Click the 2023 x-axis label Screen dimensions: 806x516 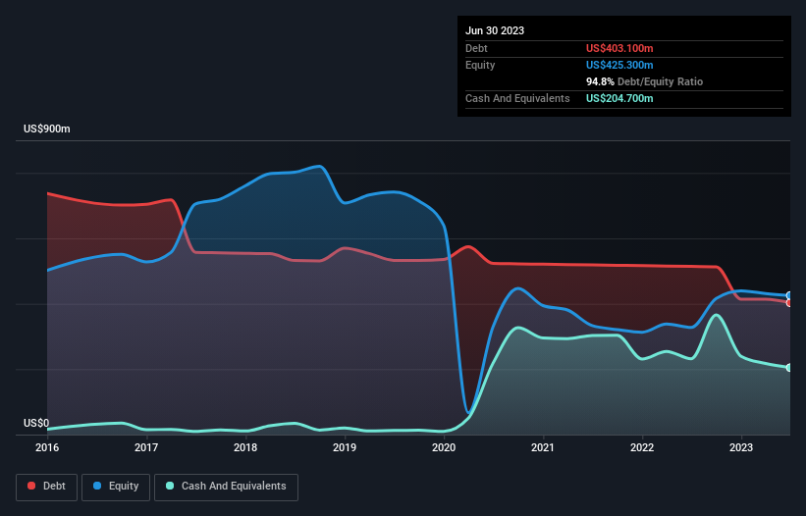click(x=741, y=447)
